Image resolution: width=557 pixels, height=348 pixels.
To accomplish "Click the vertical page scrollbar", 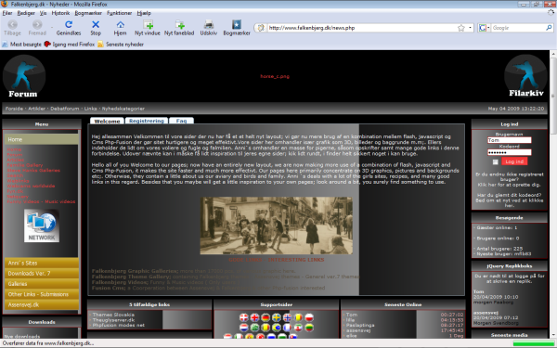I will click(553, 194).
